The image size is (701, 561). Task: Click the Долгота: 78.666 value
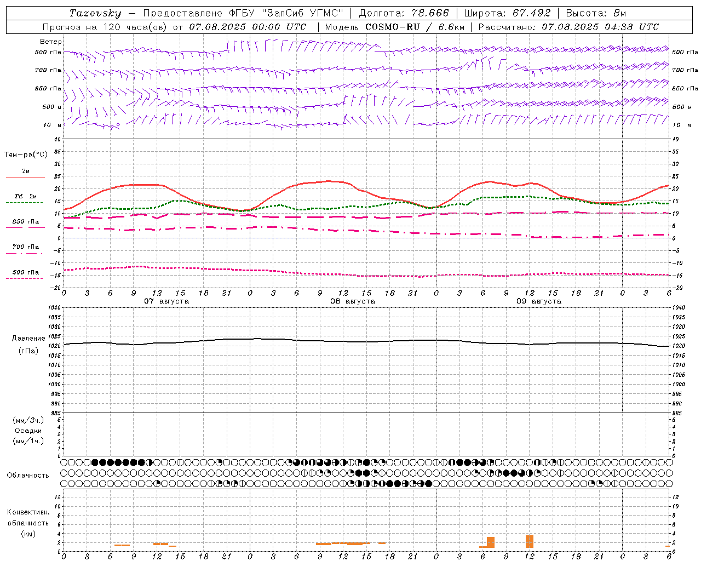pos(404,13)
